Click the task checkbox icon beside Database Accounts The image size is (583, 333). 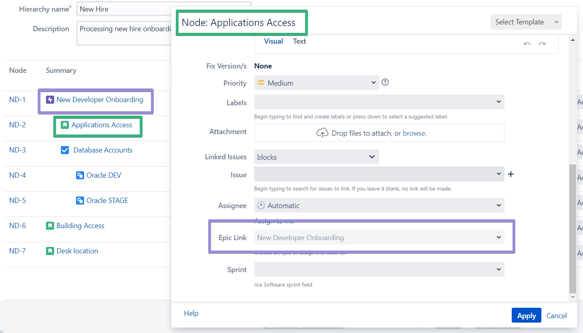tap(65, 150)
